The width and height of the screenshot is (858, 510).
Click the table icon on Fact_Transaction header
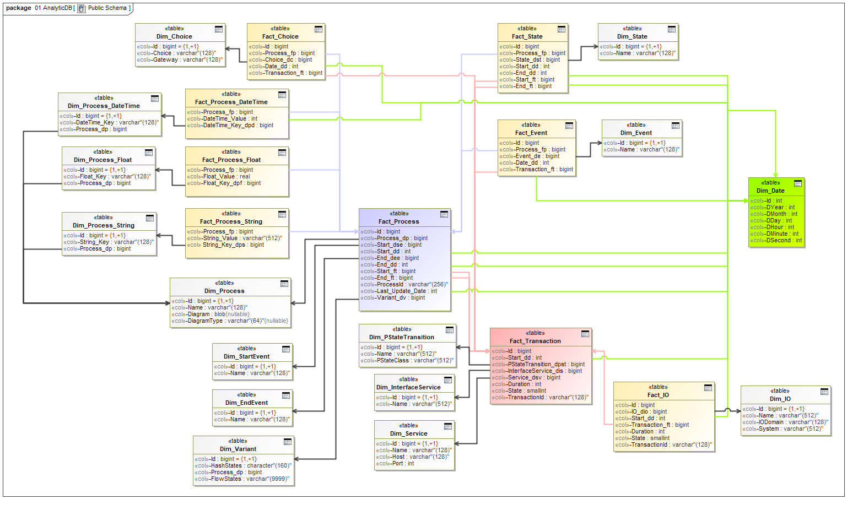pyautogui.click(x=585, y=334)
